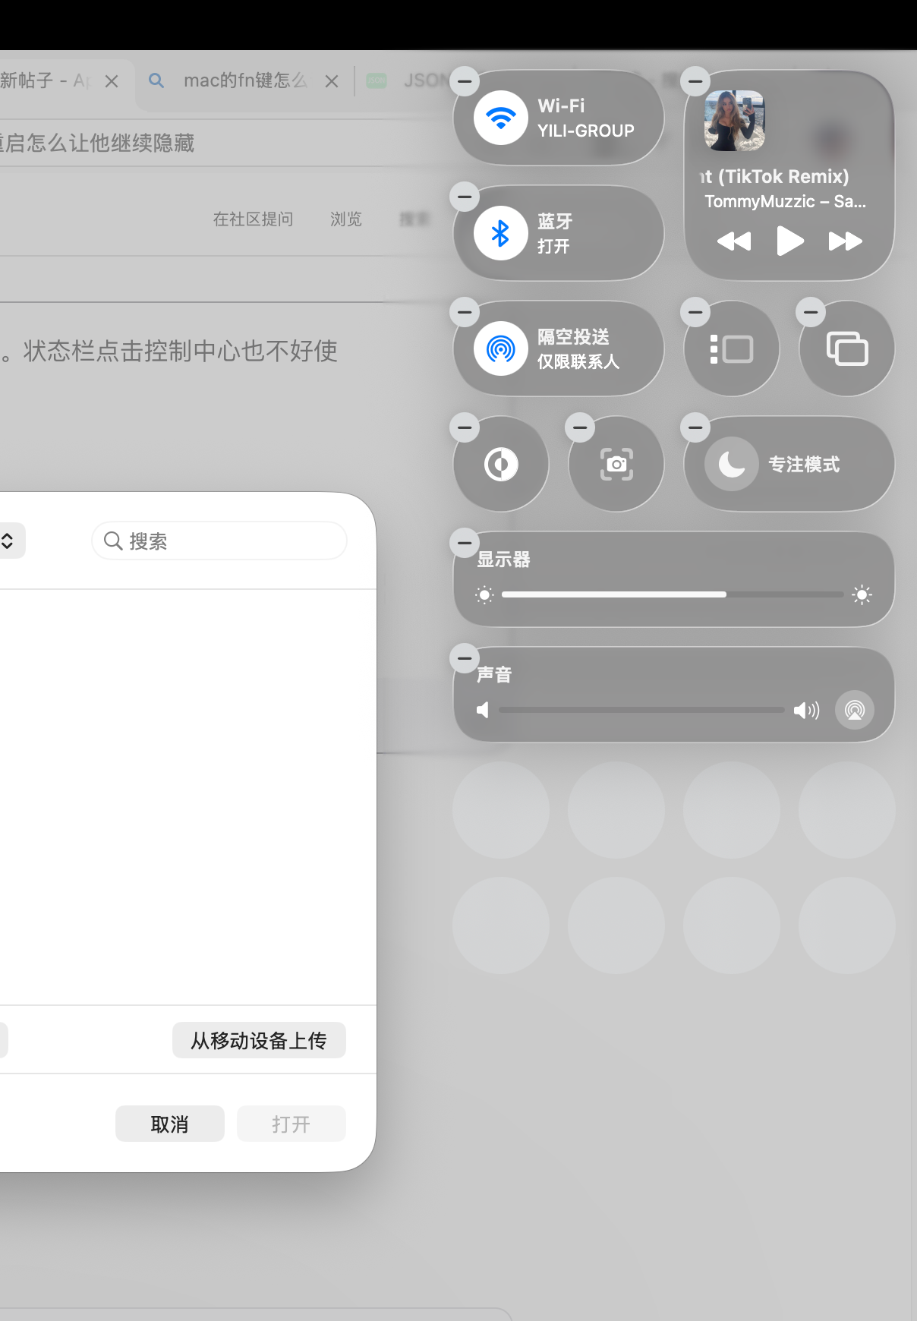This screenshot has height=1321, width=917.
Task: Expand the up-down chevron popup in file dialog
Action: pos(9,541)
